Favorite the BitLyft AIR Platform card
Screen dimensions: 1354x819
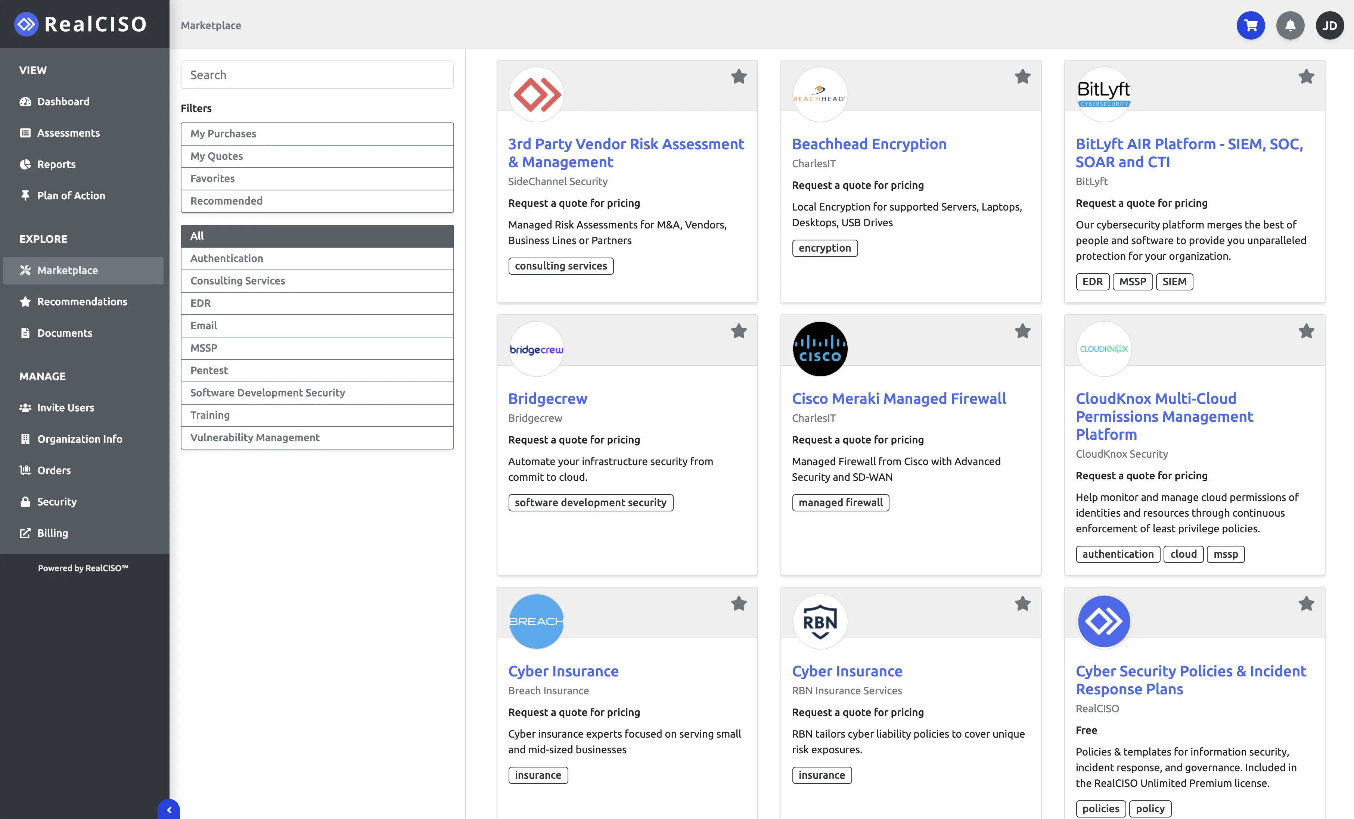pyautogui.click(x=1306, y=77)
